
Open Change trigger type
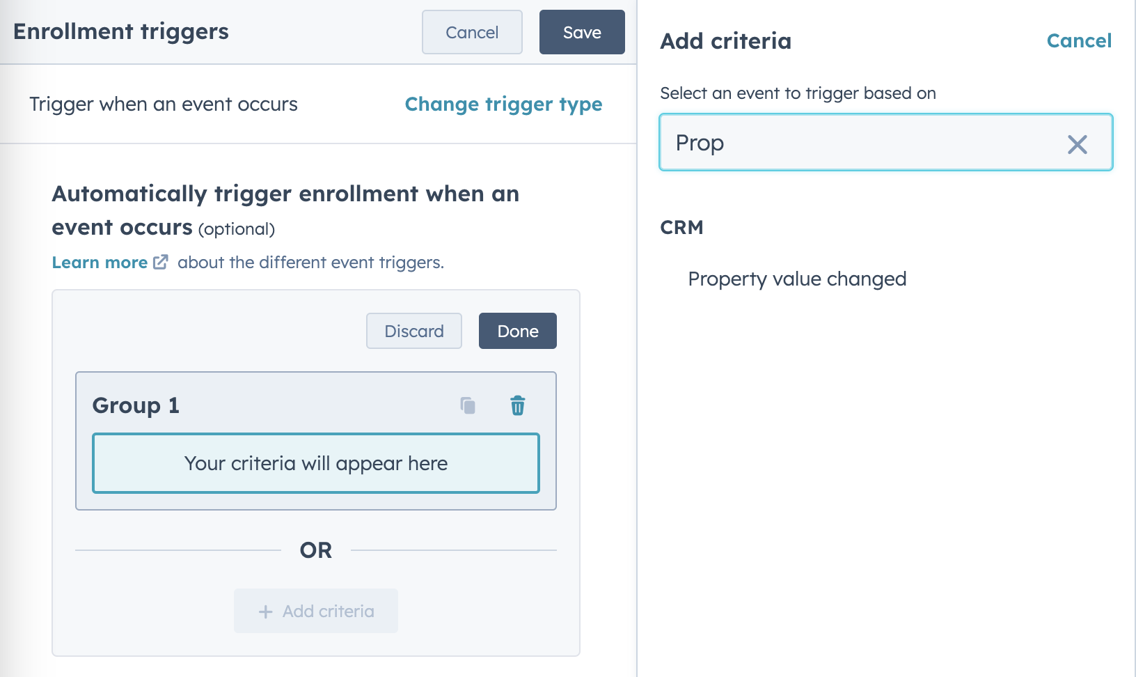[503, 104]
